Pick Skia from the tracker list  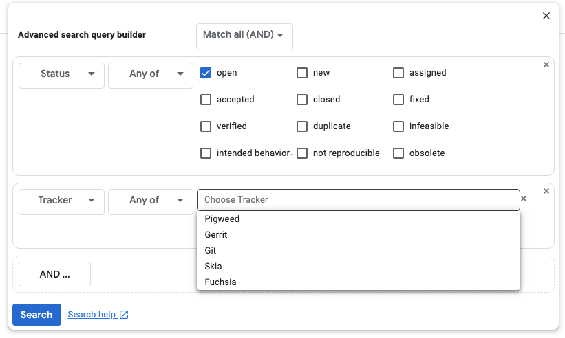click(x=213, y=267)
